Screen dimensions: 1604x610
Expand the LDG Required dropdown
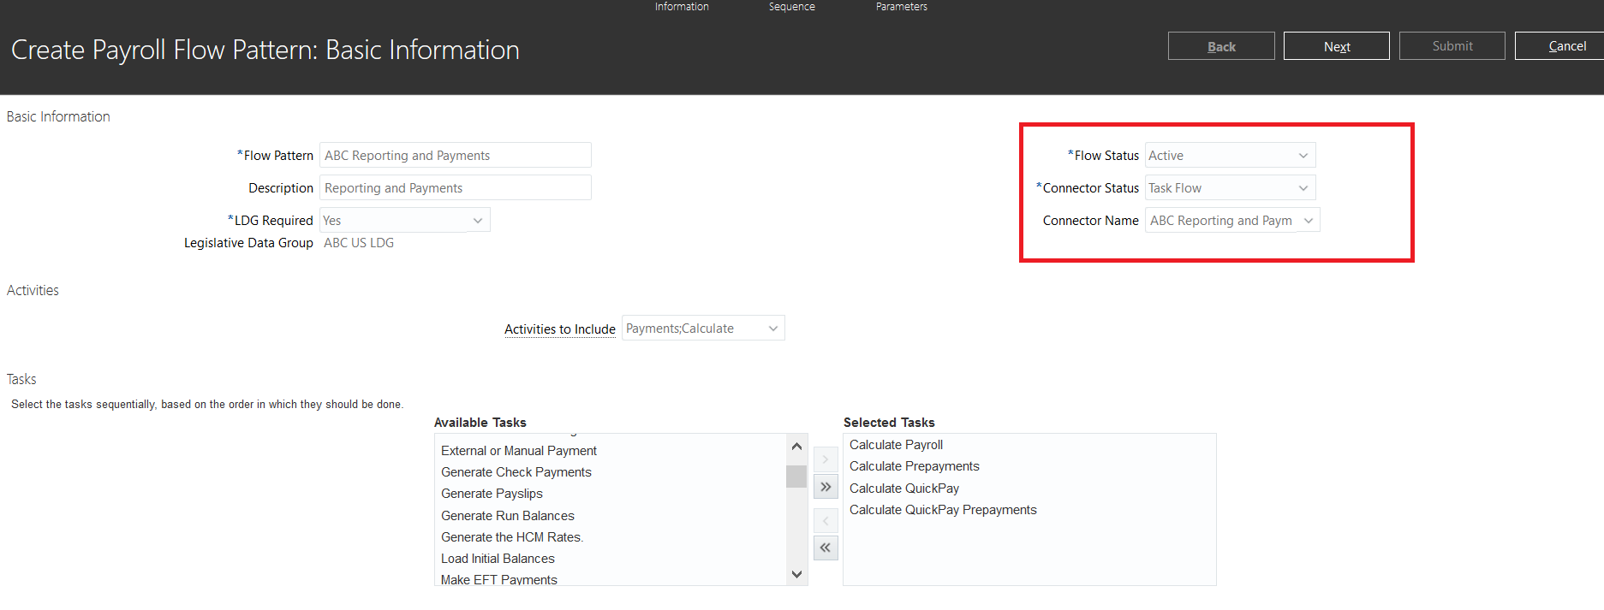[x=477, y=221]
